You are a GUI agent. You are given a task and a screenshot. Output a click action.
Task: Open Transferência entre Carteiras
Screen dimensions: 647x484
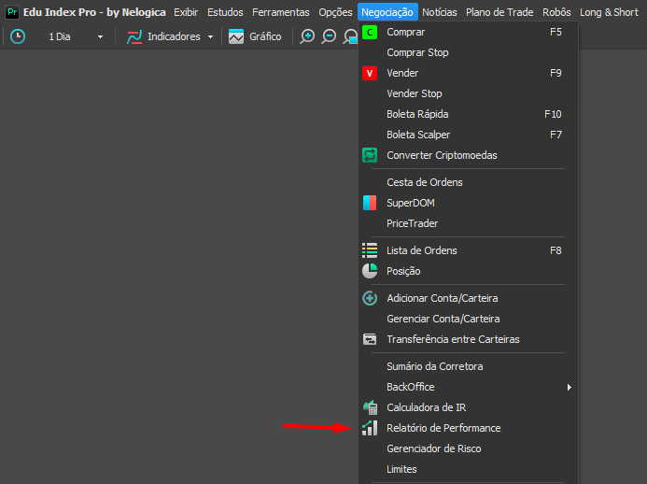(x=453, y=339)
